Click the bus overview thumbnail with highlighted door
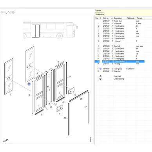Image resolution: width=152 pixels, height=152 pixels. pyautogui.click(x=51, y=30)
